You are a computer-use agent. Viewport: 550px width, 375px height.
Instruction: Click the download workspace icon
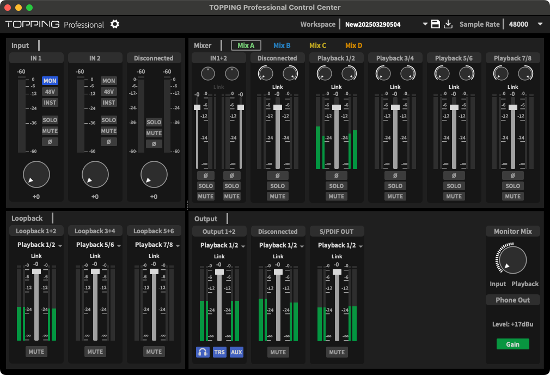click(x=448, y=24)
